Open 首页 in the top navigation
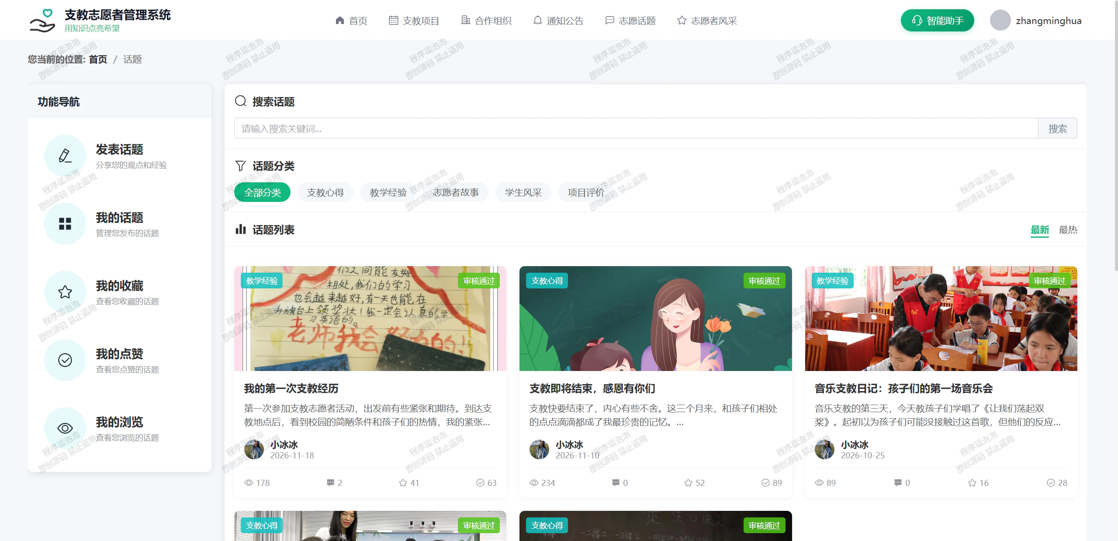Viewport: 1118px width, 541px height. pos(351,21)
